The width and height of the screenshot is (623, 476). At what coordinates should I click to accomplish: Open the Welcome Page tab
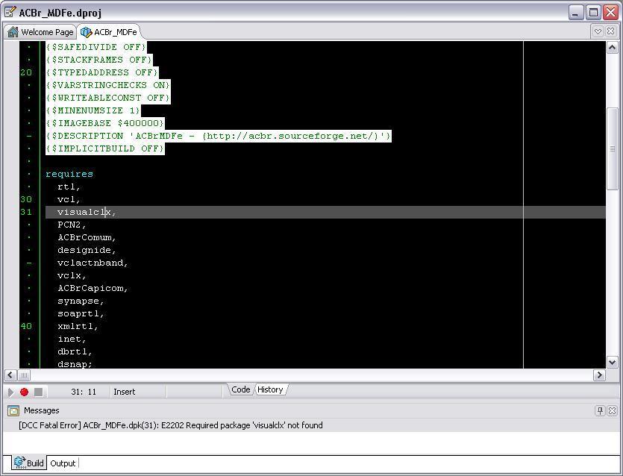tap(40, 32)
